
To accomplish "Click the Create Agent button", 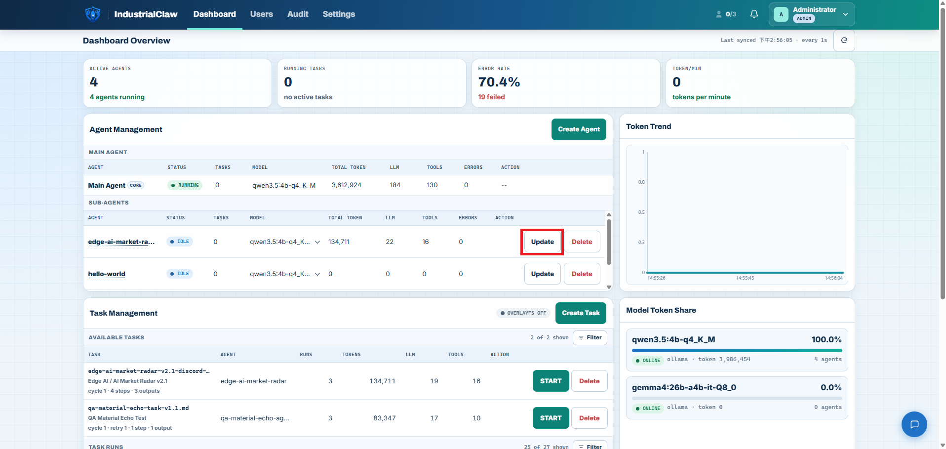I will point(579,129).
